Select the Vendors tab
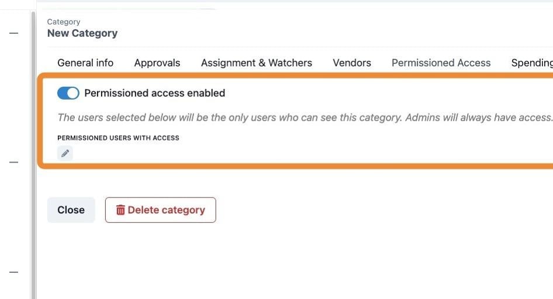This screenshot has height=299, width=553. point(352,63)
